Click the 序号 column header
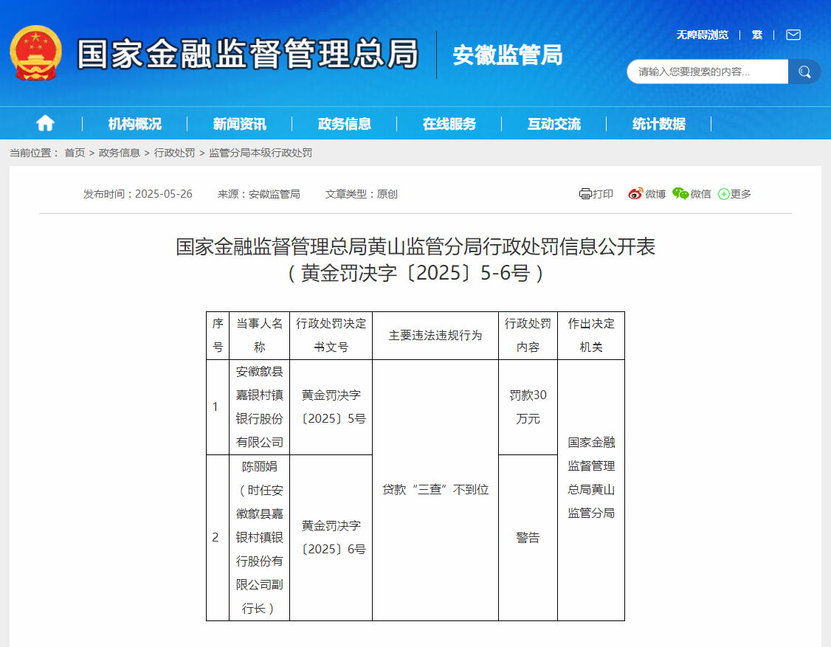This screenshot has width=831, height=647. (x=218, y=336)
